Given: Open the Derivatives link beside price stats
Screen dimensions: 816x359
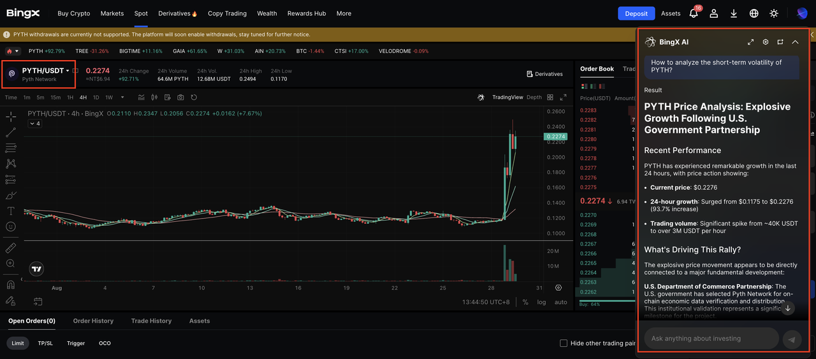Looking at the screenshot, I should pyautogui.click(x=545, y=74).
